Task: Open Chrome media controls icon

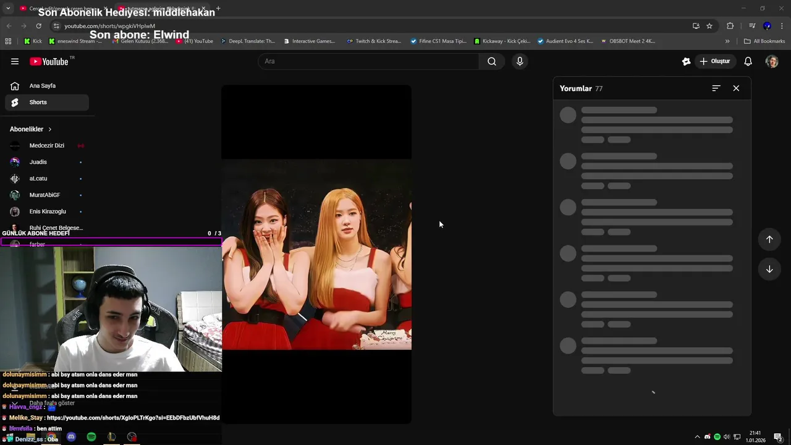Action: (x=752, y=26)
